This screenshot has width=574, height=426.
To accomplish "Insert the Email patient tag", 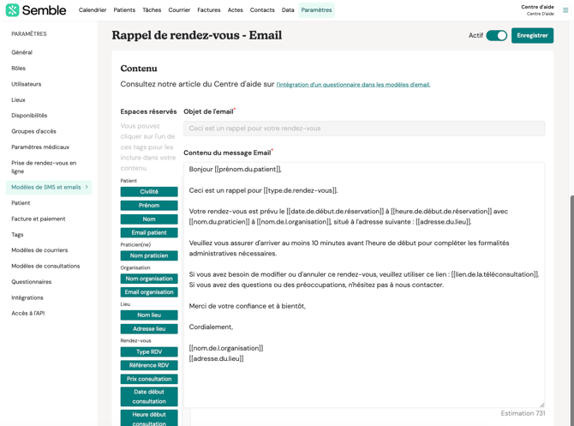I will tap(149, 232).
